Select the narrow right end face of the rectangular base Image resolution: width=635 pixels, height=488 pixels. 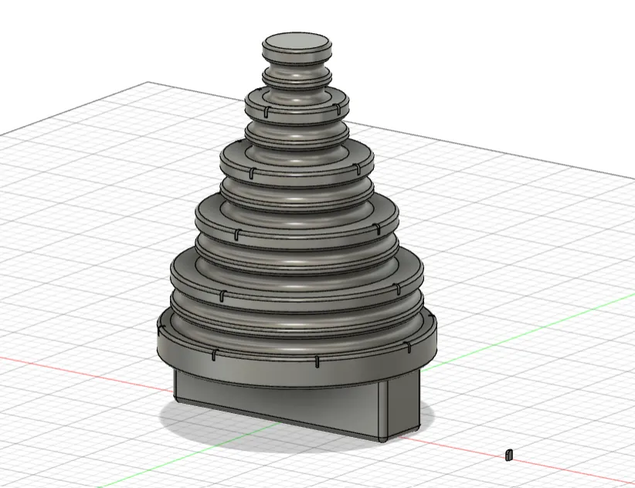pyautogui.click(x=403, y=402)
